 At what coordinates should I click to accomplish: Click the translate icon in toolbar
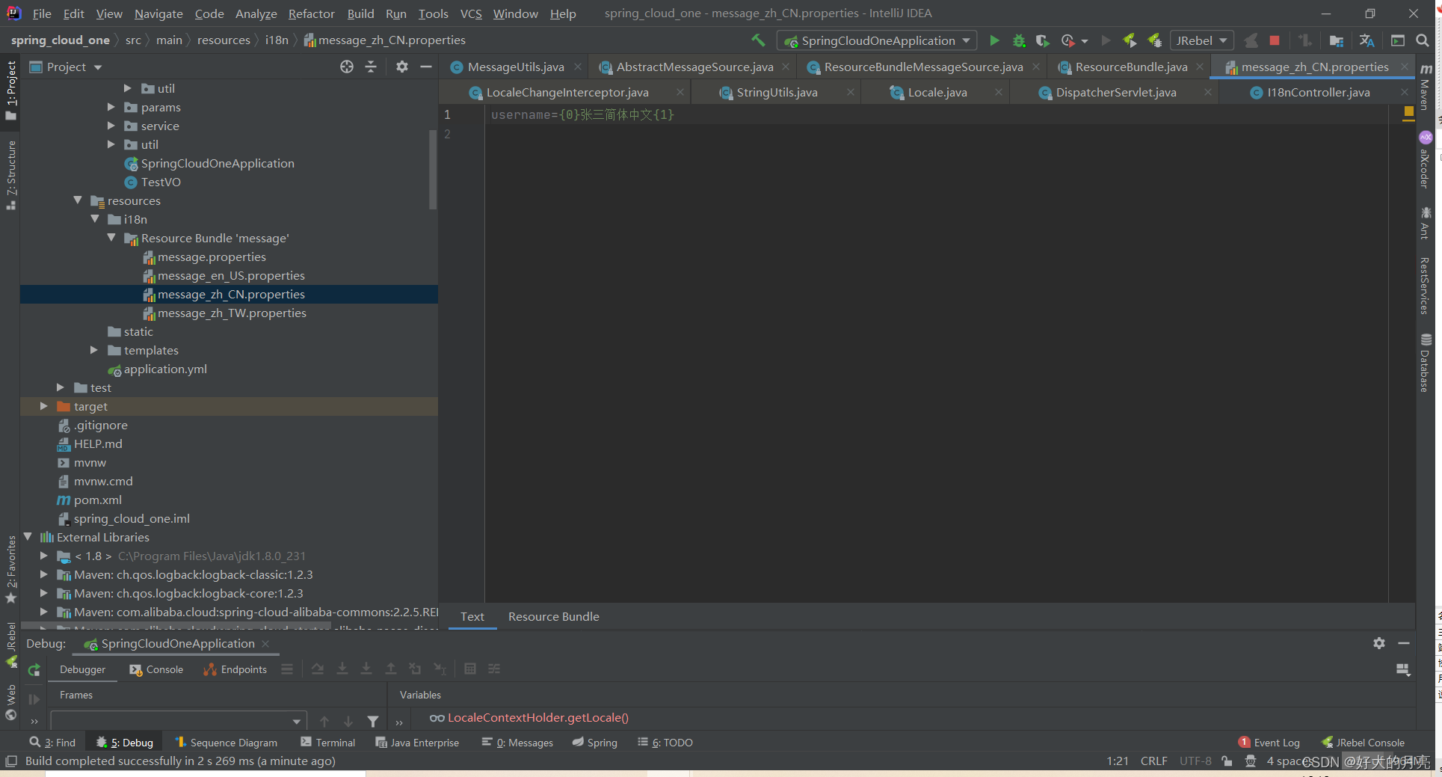[x=1367, y=40]
